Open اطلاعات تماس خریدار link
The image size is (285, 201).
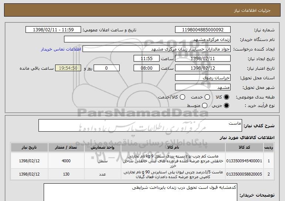[x=61, y=49]
